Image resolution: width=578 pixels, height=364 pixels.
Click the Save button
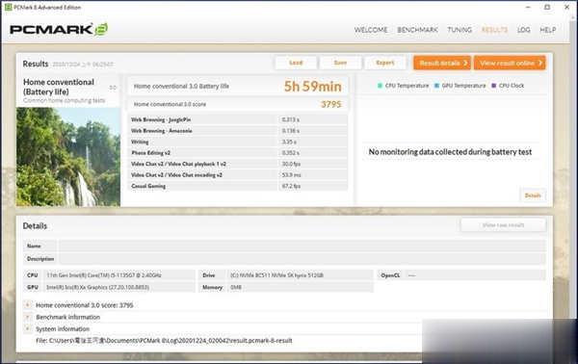pos(340,63)
